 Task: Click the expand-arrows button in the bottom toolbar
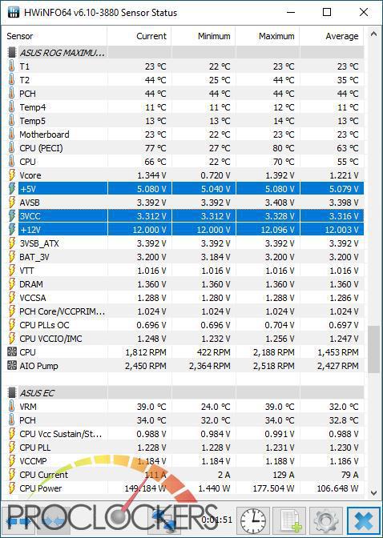[19, 521]
